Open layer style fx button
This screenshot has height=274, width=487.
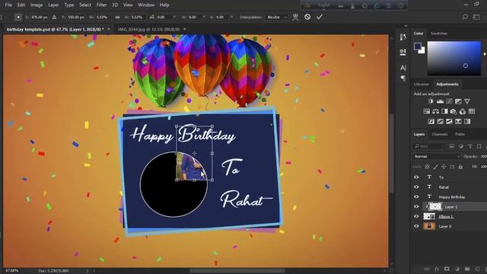point(437,269)
